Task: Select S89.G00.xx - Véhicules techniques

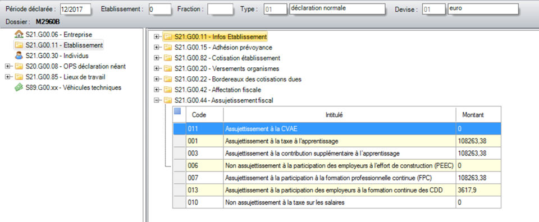Action: [x=73, y=87]
